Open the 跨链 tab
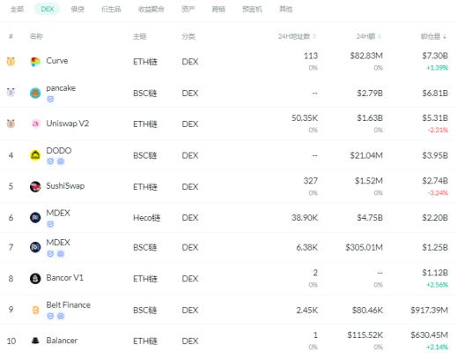 point(218,9)
